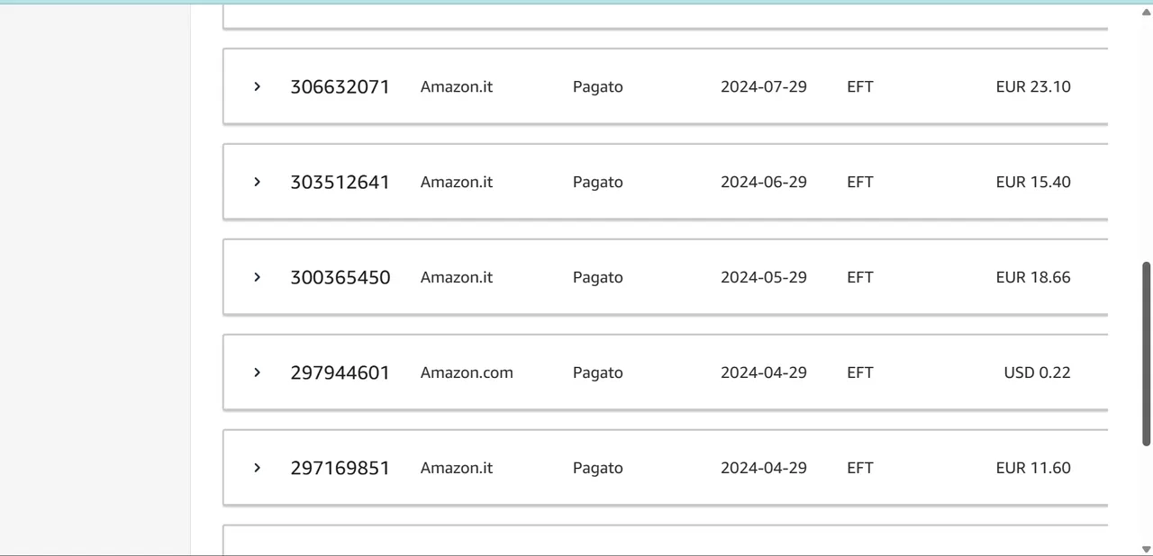Click Amazon.it in row 297169851

click(457, 468)
